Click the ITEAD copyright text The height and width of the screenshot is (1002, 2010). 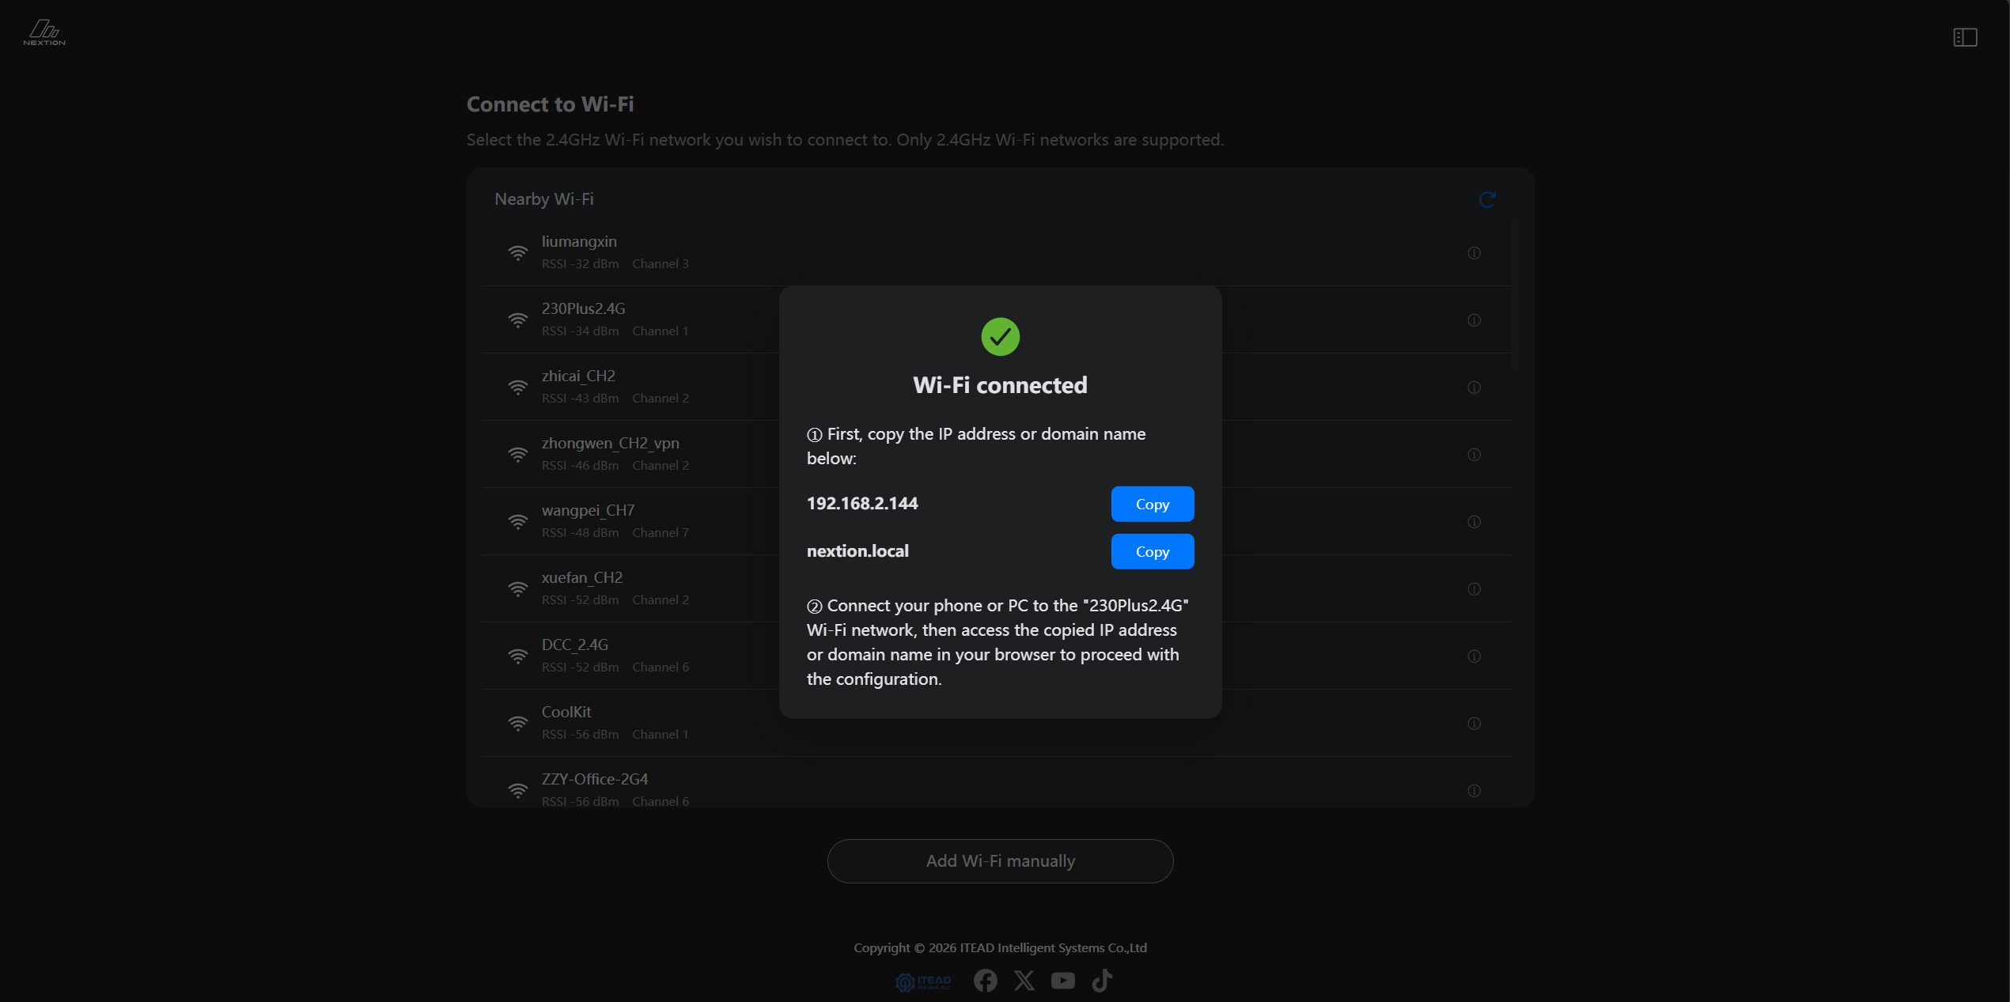pyautogui.click(x=1001, y=947)
